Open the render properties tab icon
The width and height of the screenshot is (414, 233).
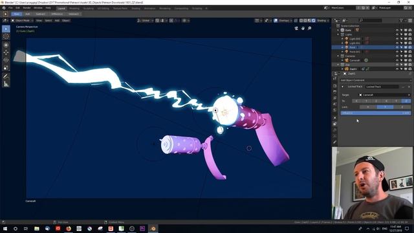[335, 86]
